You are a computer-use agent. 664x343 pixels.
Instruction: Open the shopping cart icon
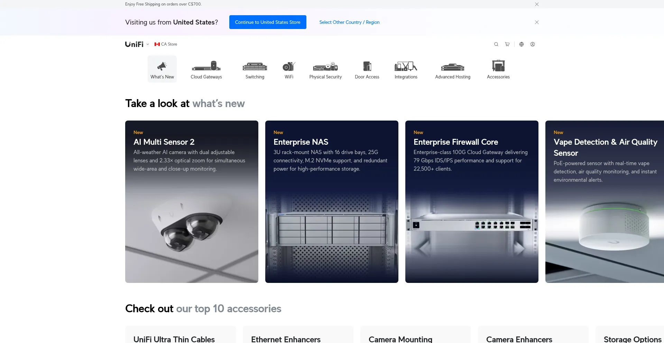coord(507,44)
